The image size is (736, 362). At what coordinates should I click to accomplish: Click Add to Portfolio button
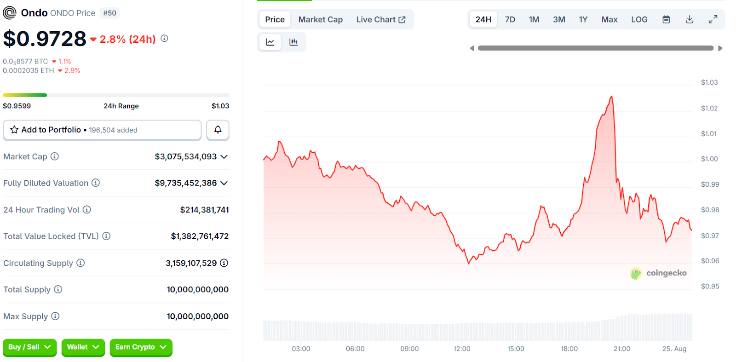coord(102,130)
